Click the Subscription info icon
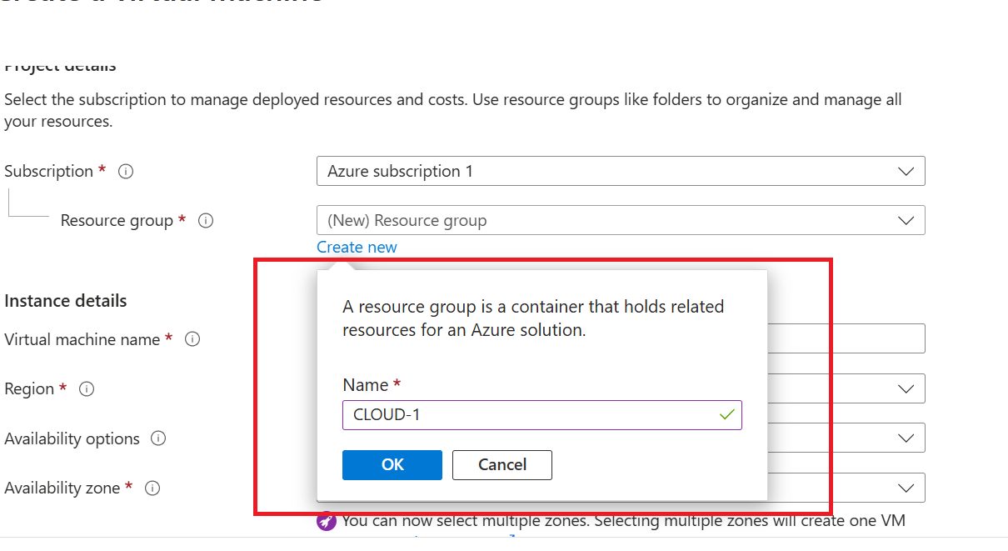 [126, 172]
